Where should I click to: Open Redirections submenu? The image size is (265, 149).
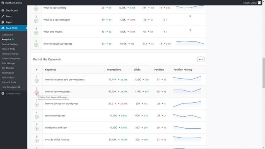tap(8, 73)
